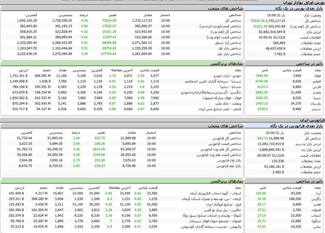Select فارس in the bourse index-impact list
The image size is (325, 233).
[x=316, y=87]
